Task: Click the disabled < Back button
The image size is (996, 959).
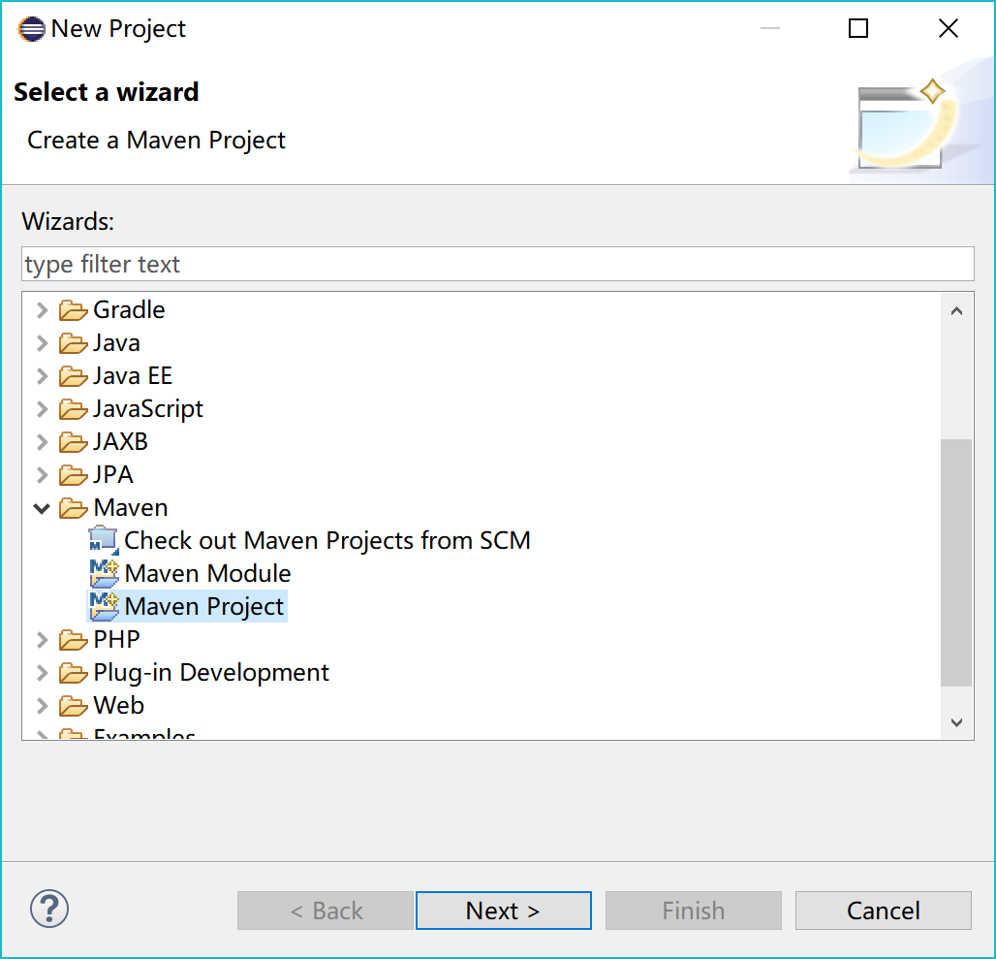Action: coord(326,911)
